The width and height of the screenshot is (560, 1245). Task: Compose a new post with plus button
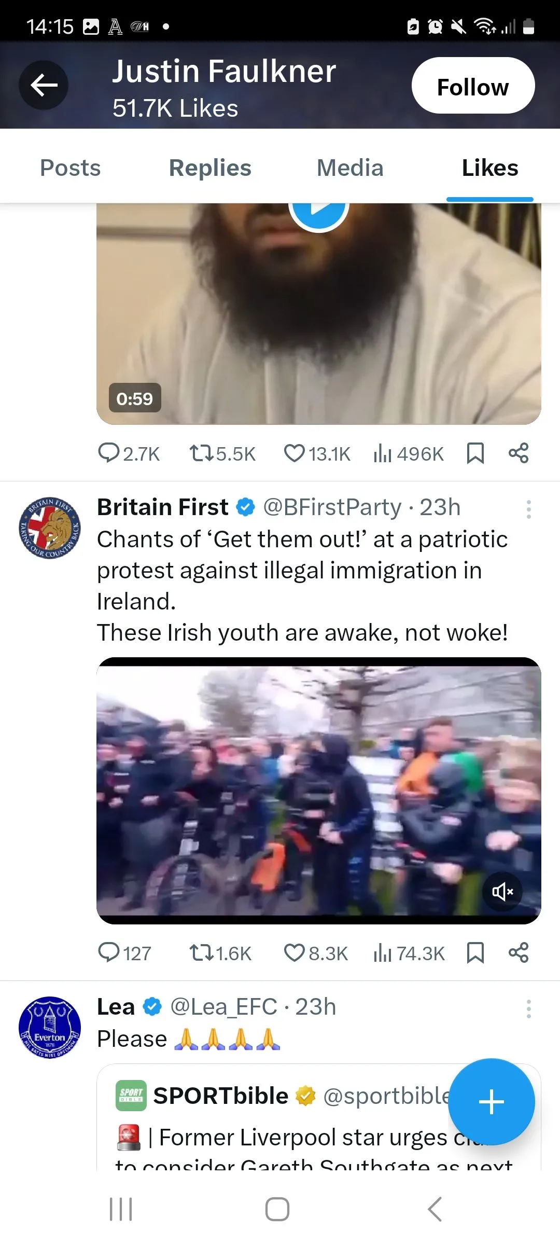click(491, 1102)
